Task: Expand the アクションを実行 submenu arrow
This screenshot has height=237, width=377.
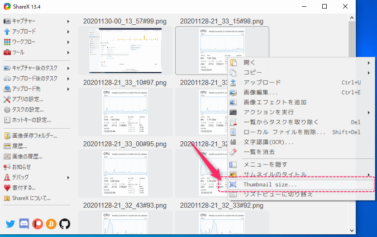Action: point(368,112)
